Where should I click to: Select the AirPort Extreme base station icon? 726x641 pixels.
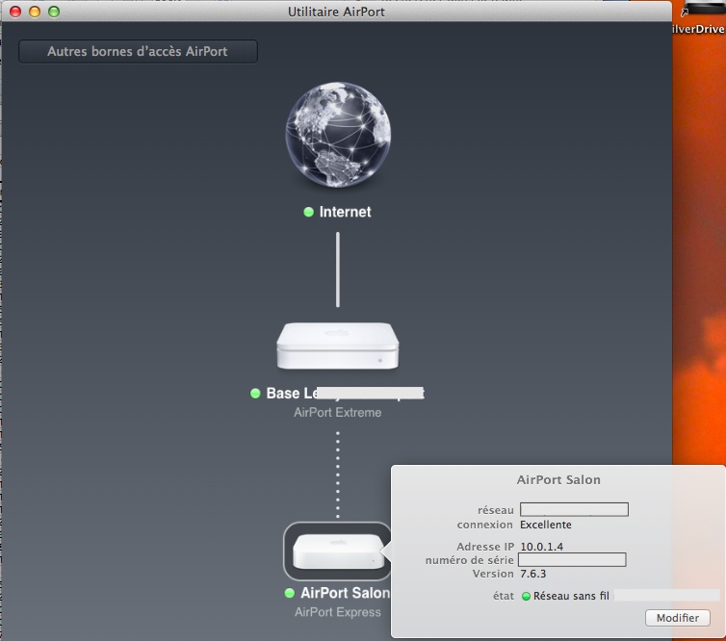[337, 347]
